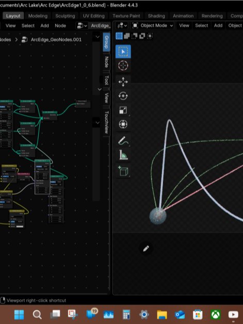Set selection mode to Invert
243x324 pixels.
click(142, 36)
